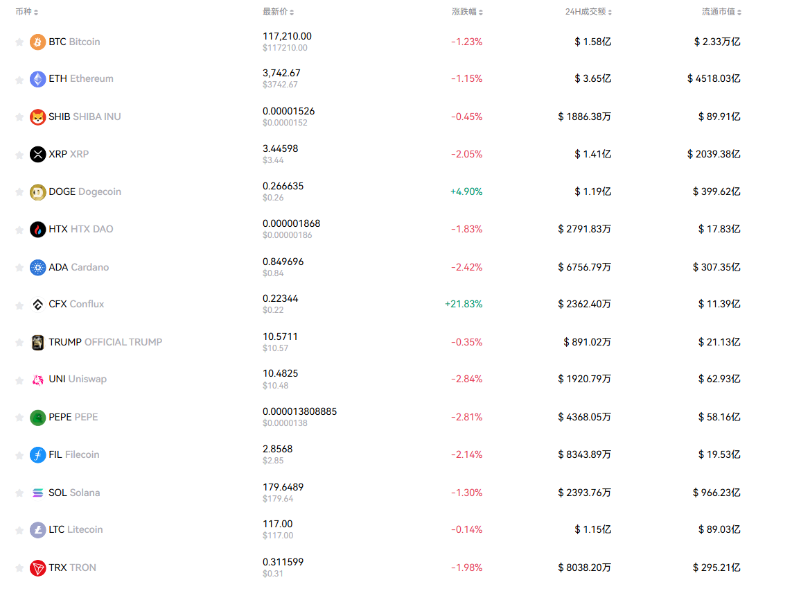Click the 24H成交额 column header
Image resolution: width=792 pixels, height=589 pixels.
click(586, 12)
